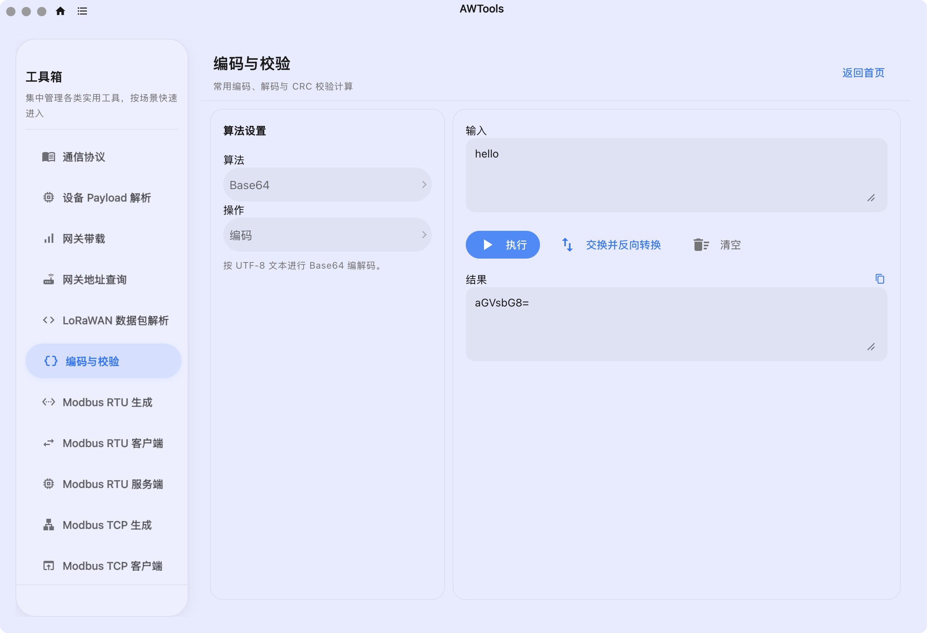
Task: Open Modbus RTU 生成 tool
Action: coord(103,402)
